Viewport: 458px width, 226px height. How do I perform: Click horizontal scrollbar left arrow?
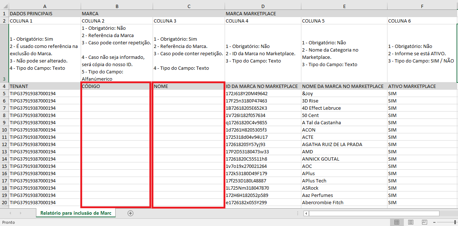[305, 213]
